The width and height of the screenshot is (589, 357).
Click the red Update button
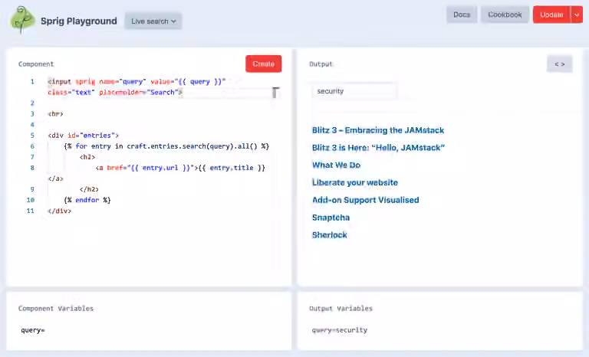coord(551,15)
